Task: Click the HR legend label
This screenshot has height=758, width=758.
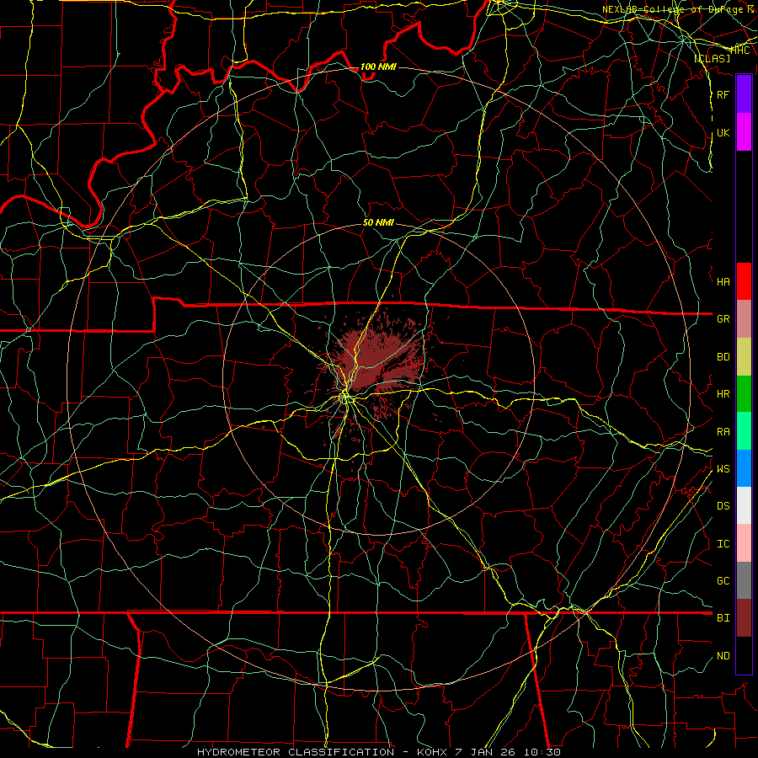Action: pos(723,394)
